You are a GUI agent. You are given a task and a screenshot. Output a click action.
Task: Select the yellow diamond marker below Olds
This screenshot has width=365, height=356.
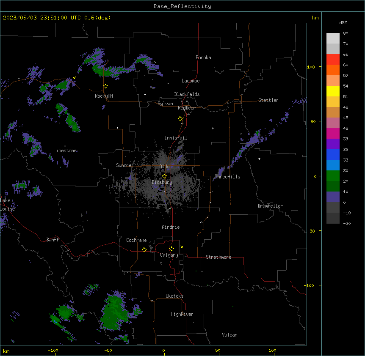tap(164, 176)
